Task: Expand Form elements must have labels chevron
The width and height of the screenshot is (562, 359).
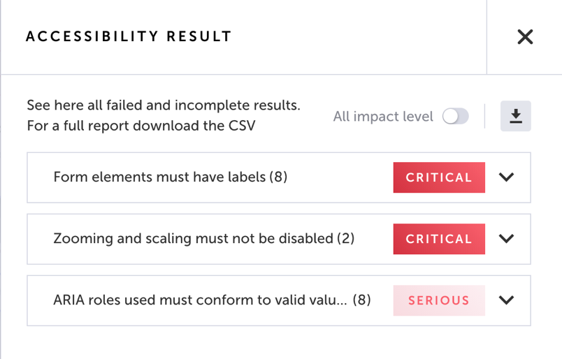Action: [x=506, y=177]
